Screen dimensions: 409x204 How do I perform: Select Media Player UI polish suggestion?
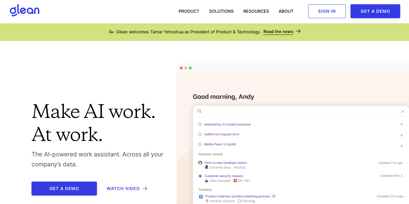click(x=220, y=144)
